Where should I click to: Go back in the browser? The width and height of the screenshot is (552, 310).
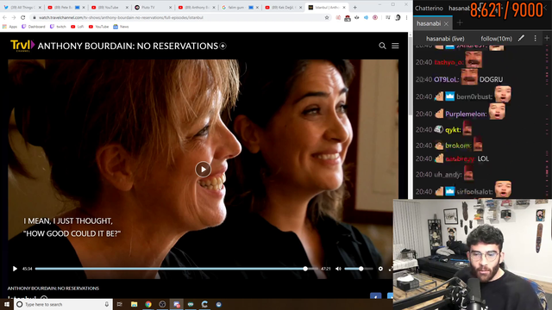coord(5,17)
